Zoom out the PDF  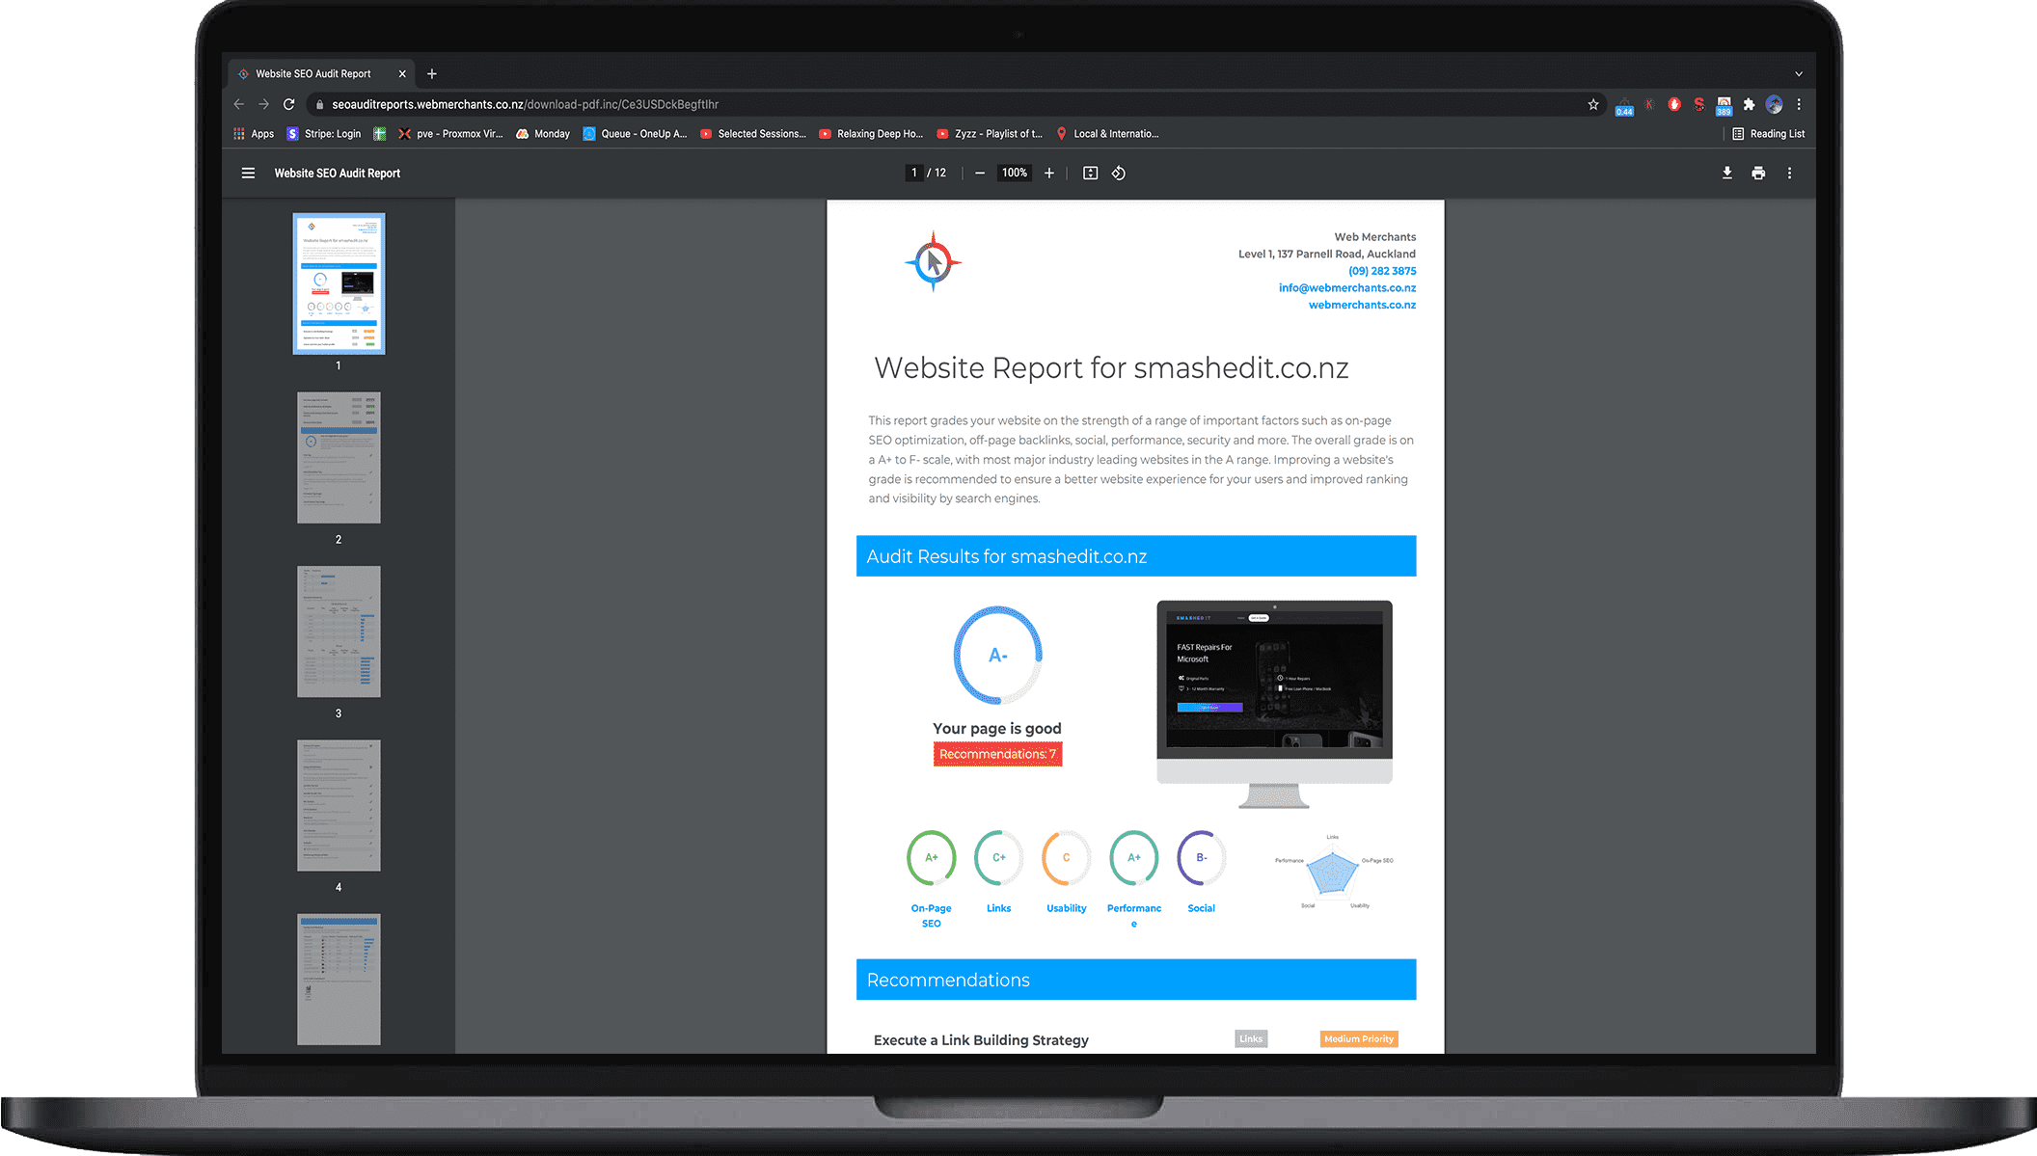click(980, 174)
